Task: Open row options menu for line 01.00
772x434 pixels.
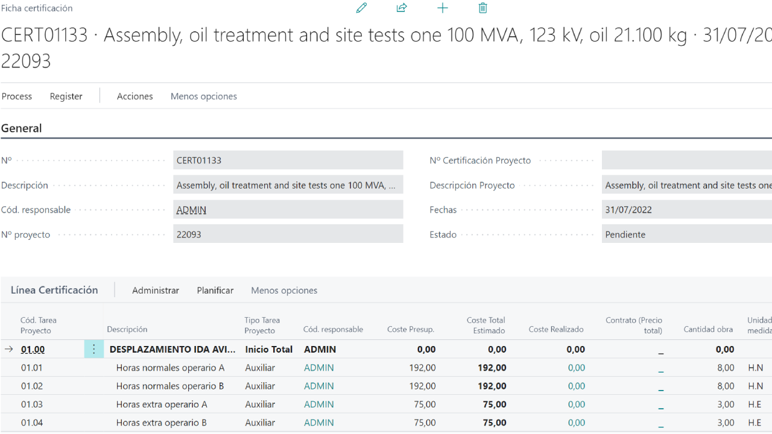Action: point(93,349)
